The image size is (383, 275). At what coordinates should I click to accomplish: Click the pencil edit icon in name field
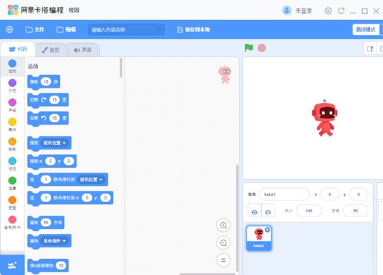pyautogui.click(x=159, y=29)
